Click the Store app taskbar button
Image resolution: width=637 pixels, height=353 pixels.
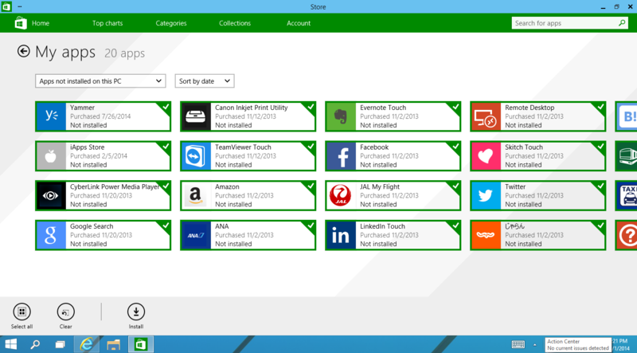tap(141, 344)
